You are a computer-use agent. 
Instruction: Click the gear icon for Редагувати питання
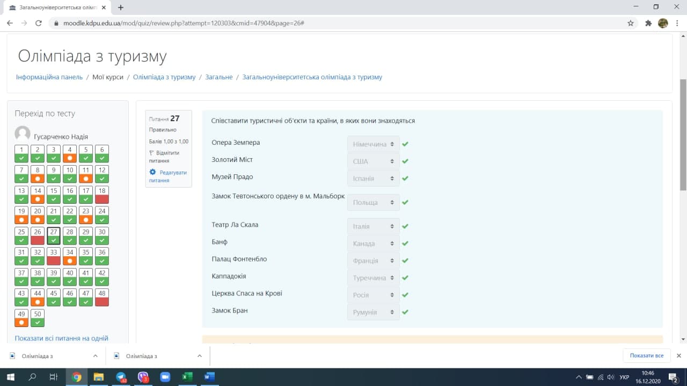click(152, 172)
